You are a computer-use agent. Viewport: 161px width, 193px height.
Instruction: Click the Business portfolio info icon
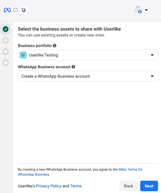55,46
